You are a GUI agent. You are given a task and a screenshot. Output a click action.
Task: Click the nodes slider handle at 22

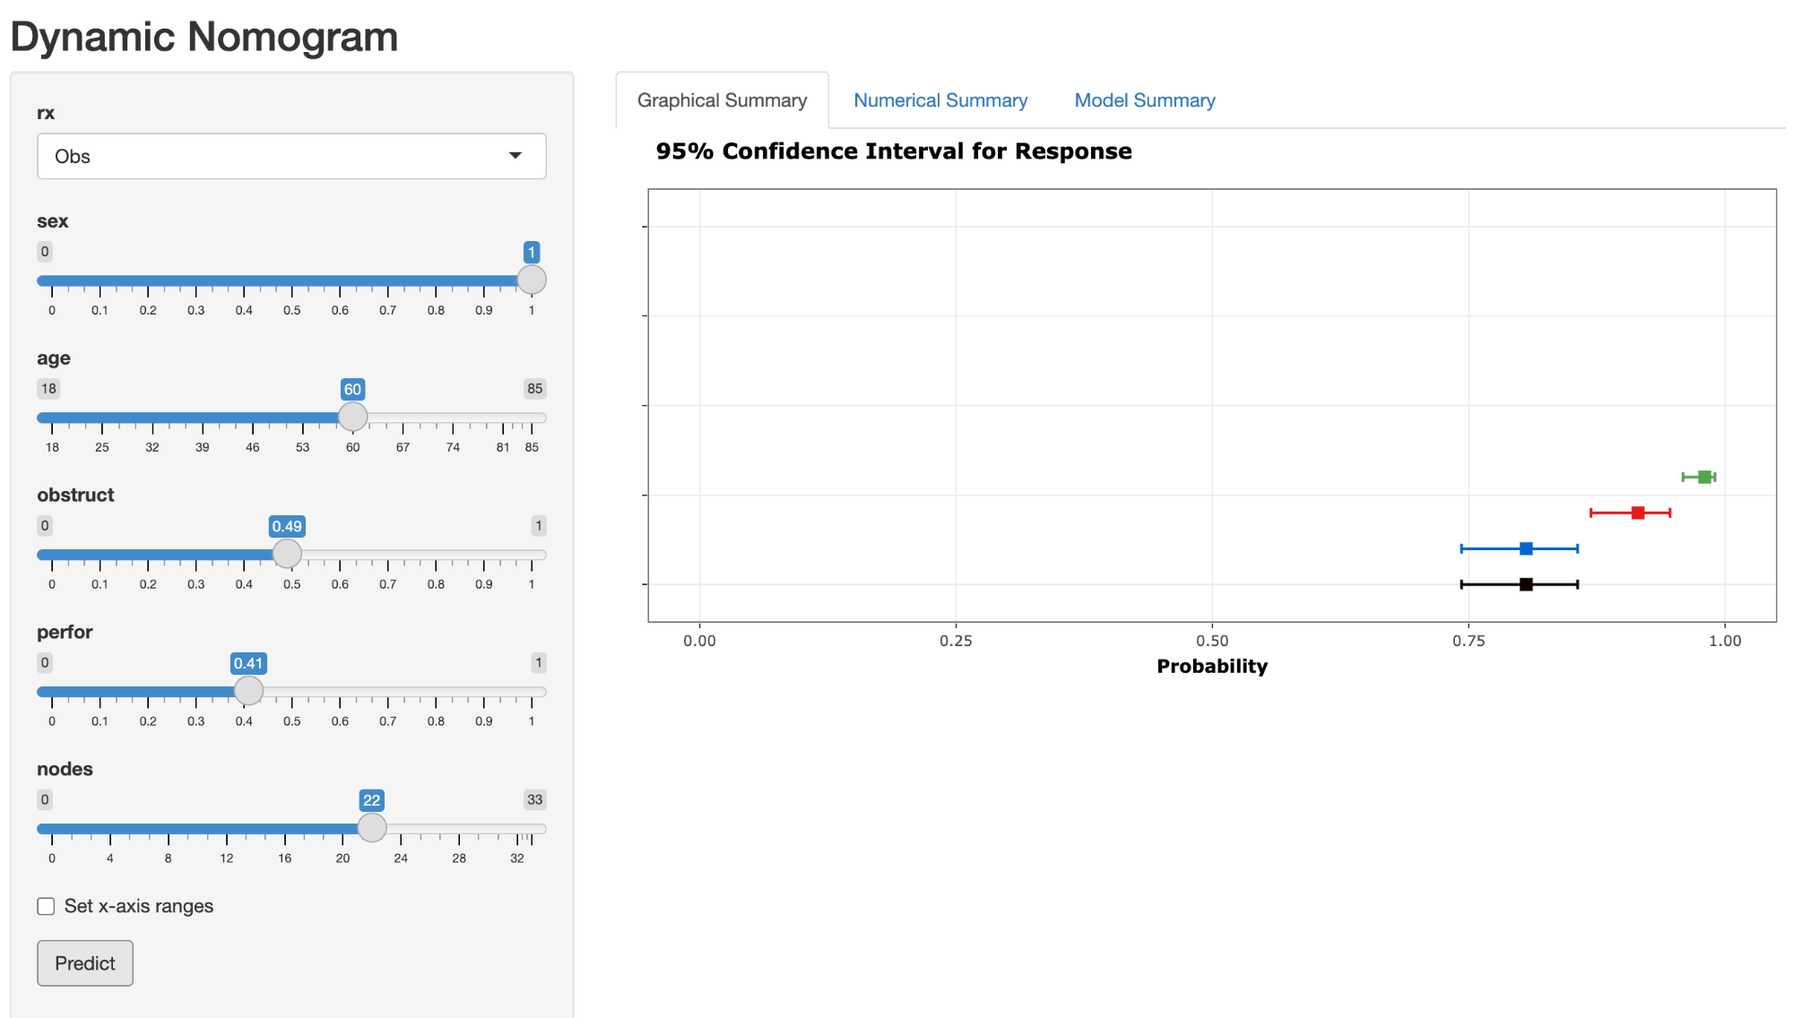click(372, 828)
